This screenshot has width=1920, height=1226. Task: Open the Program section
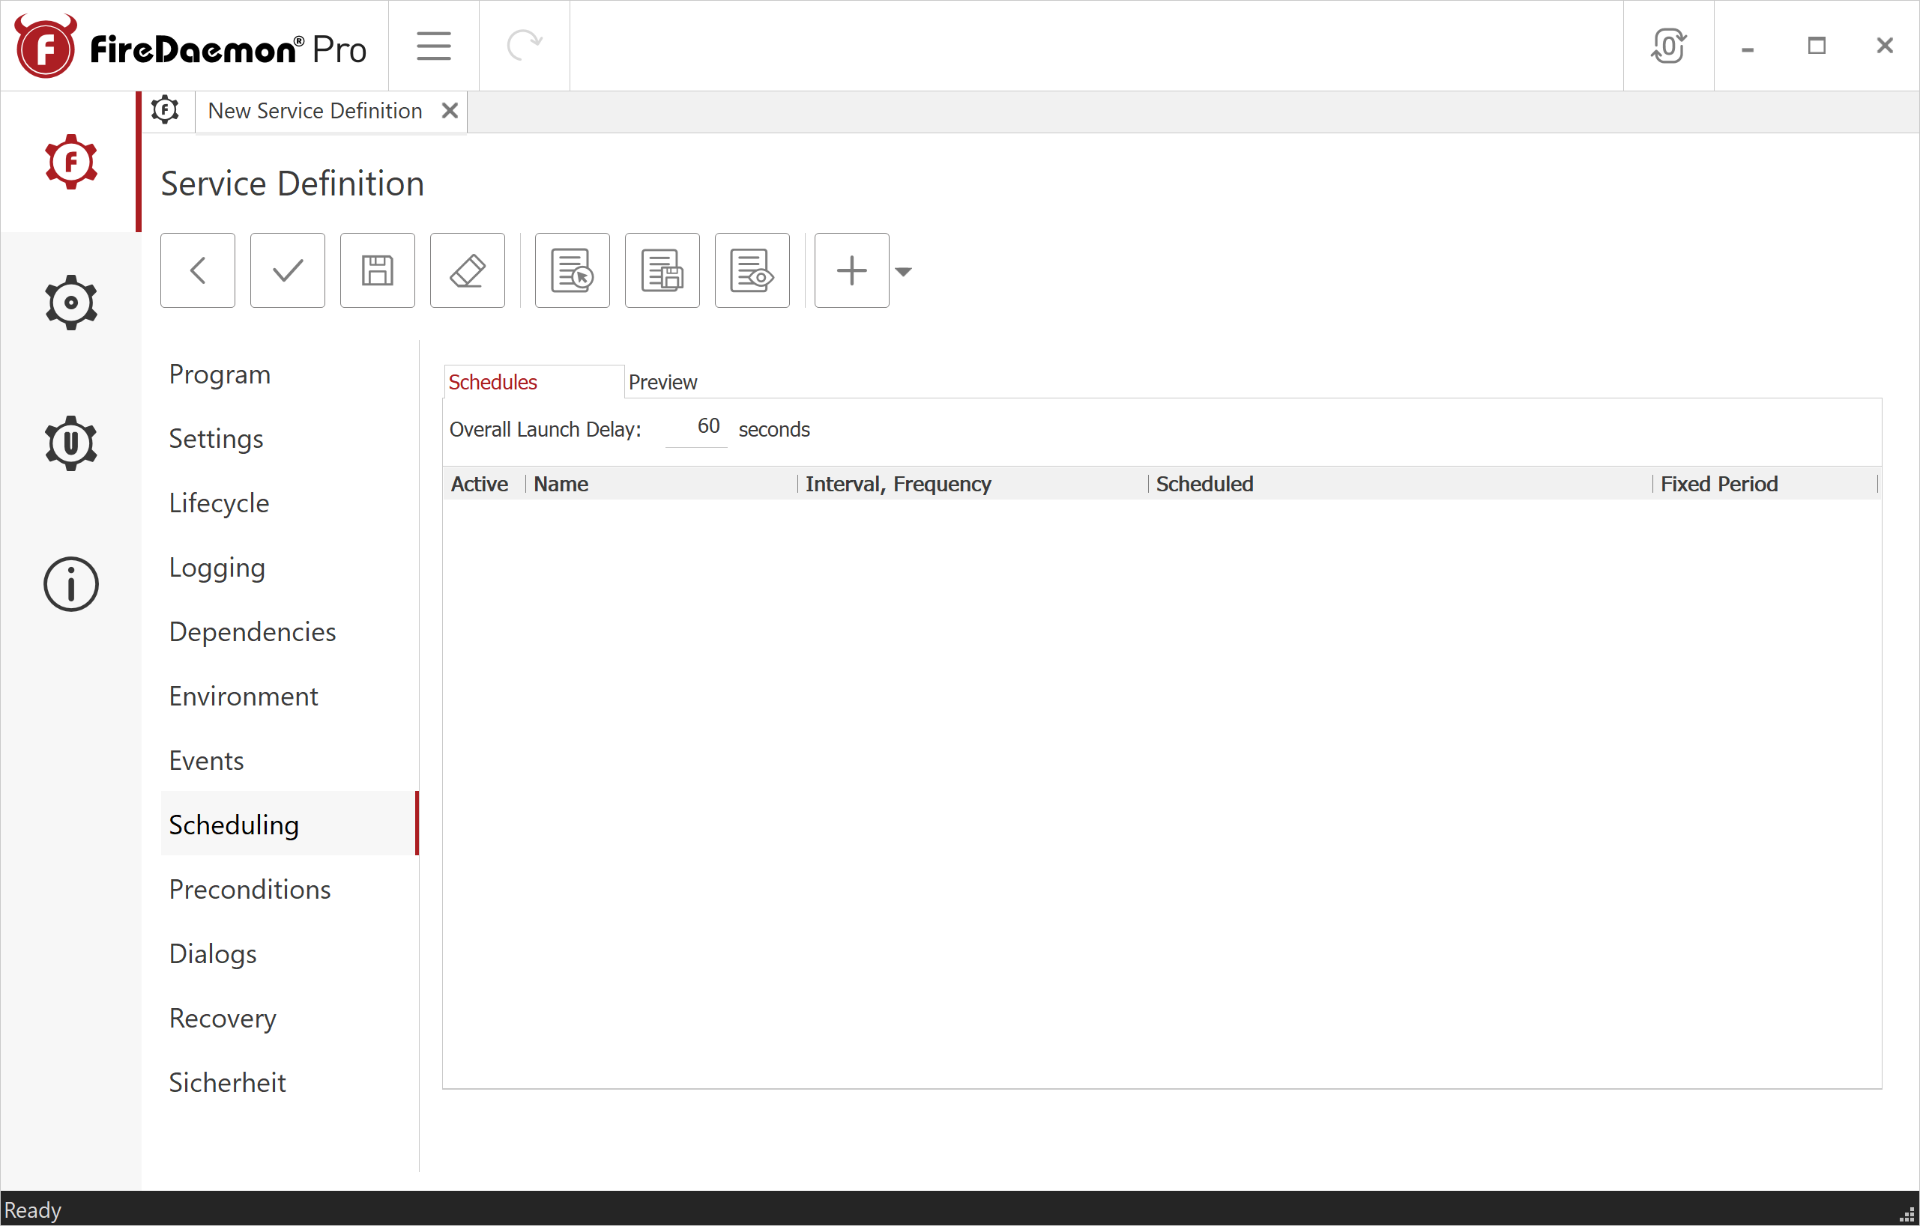220,374
